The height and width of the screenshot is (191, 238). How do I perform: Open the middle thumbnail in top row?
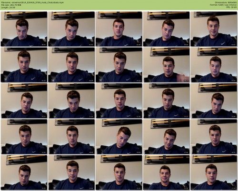click(x=119, y=29)
